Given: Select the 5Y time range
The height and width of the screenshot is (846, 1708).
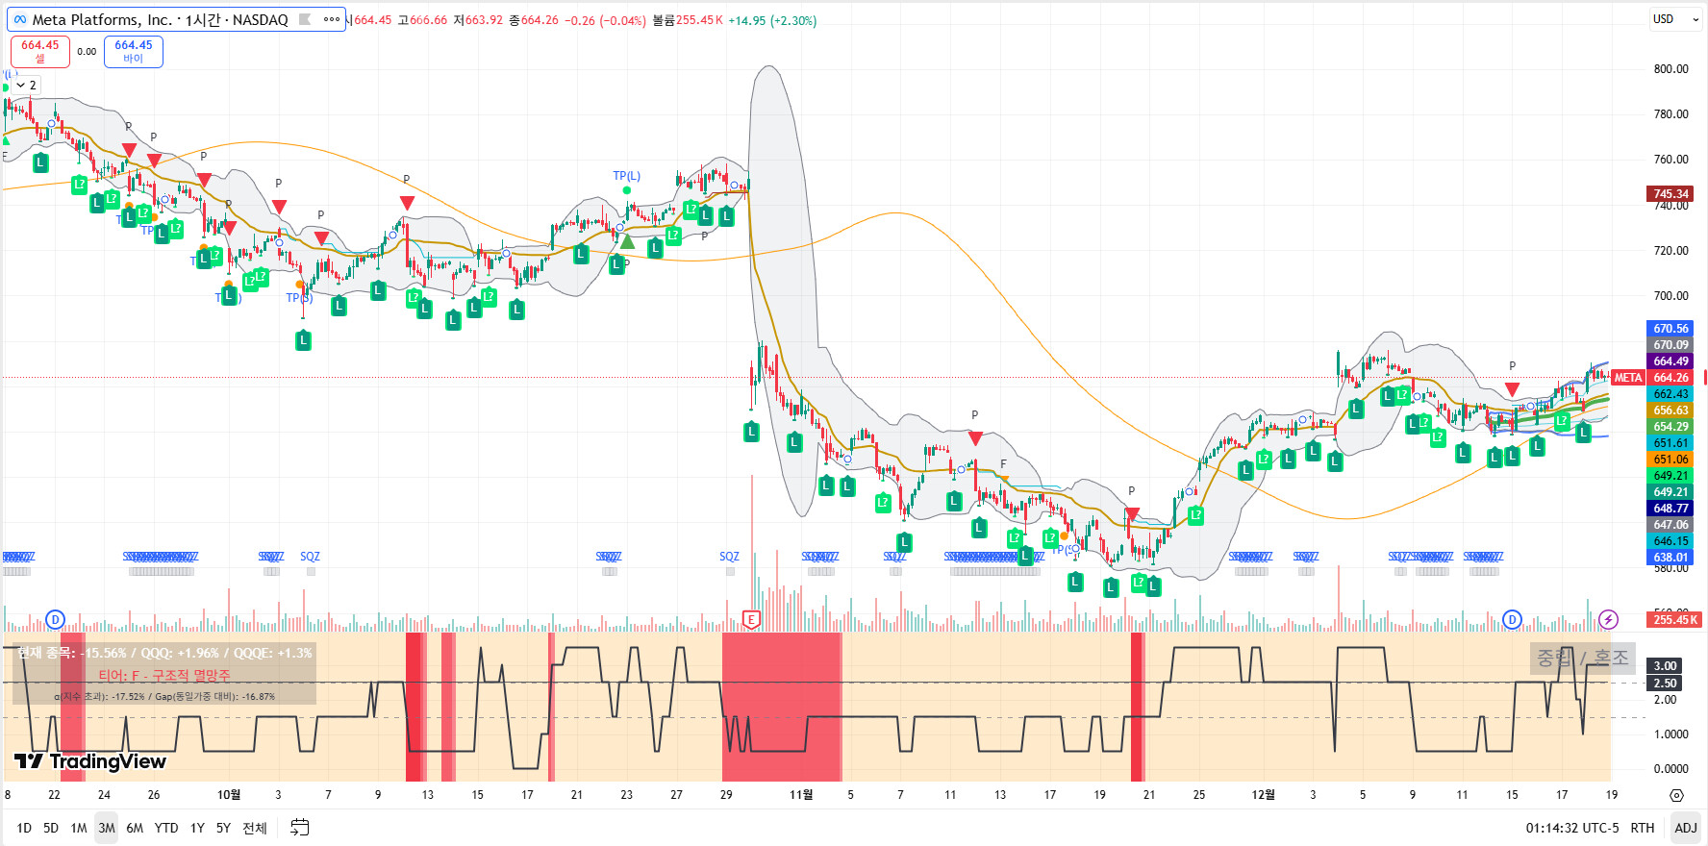Looking at the screenshot, I should click(x=223, y=828).
